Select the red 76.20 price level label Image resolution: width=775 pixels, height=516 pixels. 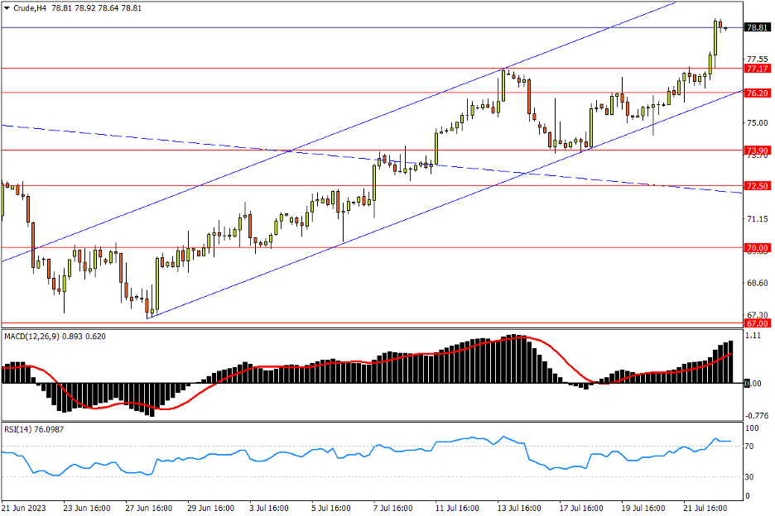(757, 93)
